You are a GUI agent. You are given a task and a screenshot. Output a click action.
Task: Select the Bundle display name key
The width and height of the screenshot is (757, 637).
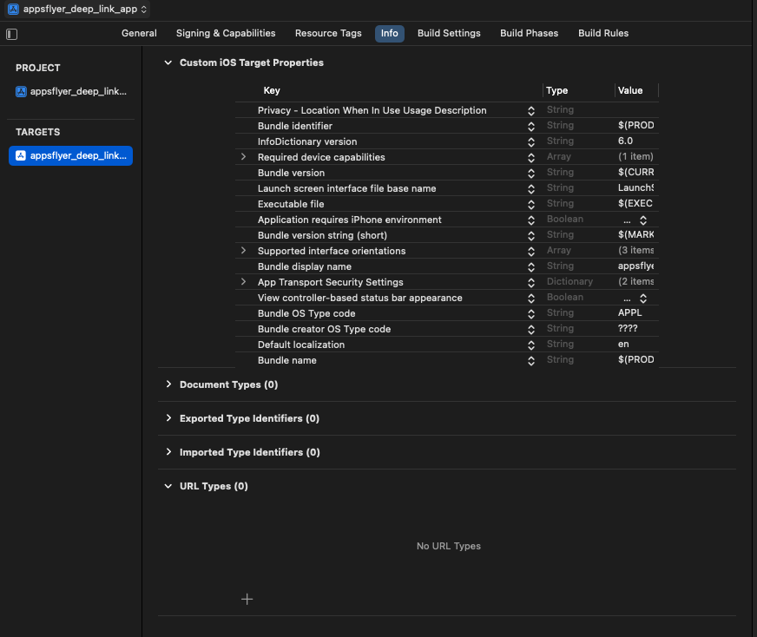305,267
